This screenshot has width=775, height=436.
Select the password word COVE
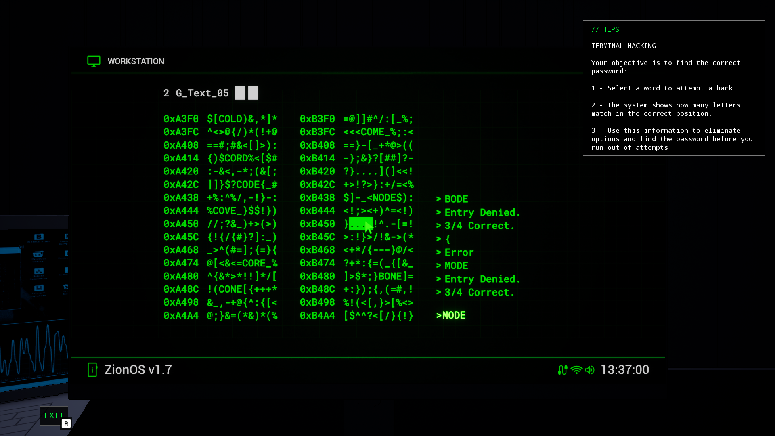pos(224,211)
